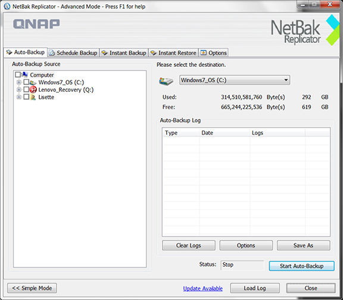Click the NetBak Replicator title bar icon
The image size is (343, 300).
7,6
